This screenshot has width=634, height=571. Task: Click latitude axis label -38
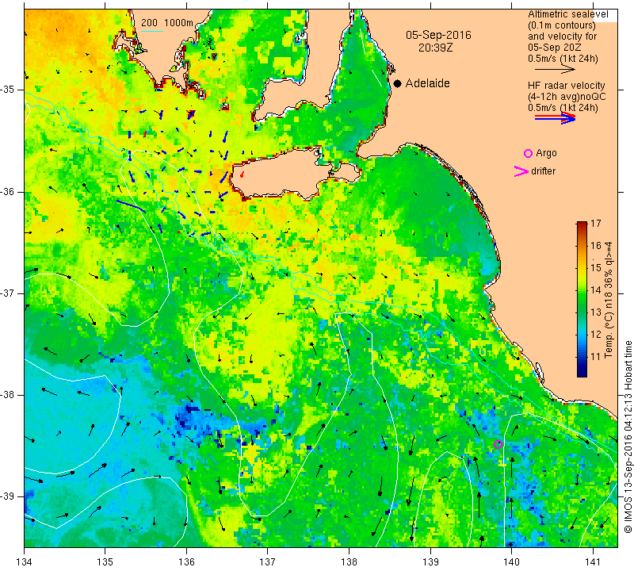[8, 395]
